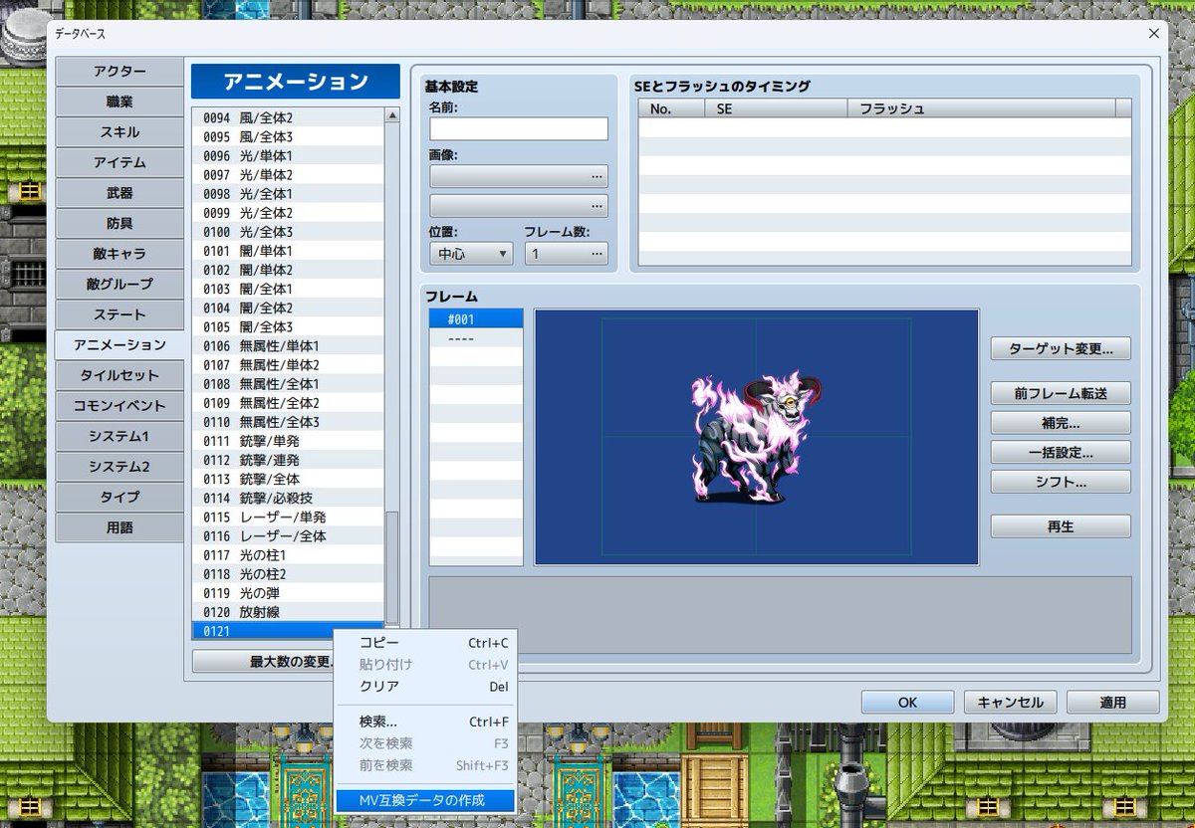Select animation 0116 レーザー/全体
The width and height of the screenshot is (1195, 828).
pyautogui.click(x=288, y=535)
